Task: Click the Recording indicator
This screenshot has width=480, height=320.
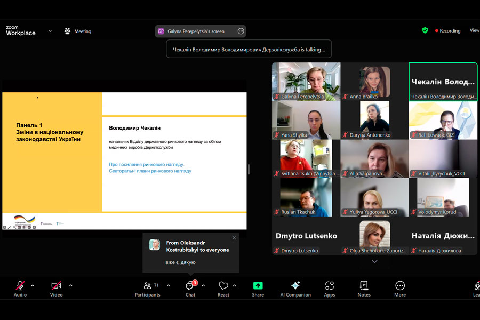Action: [447, 30]
